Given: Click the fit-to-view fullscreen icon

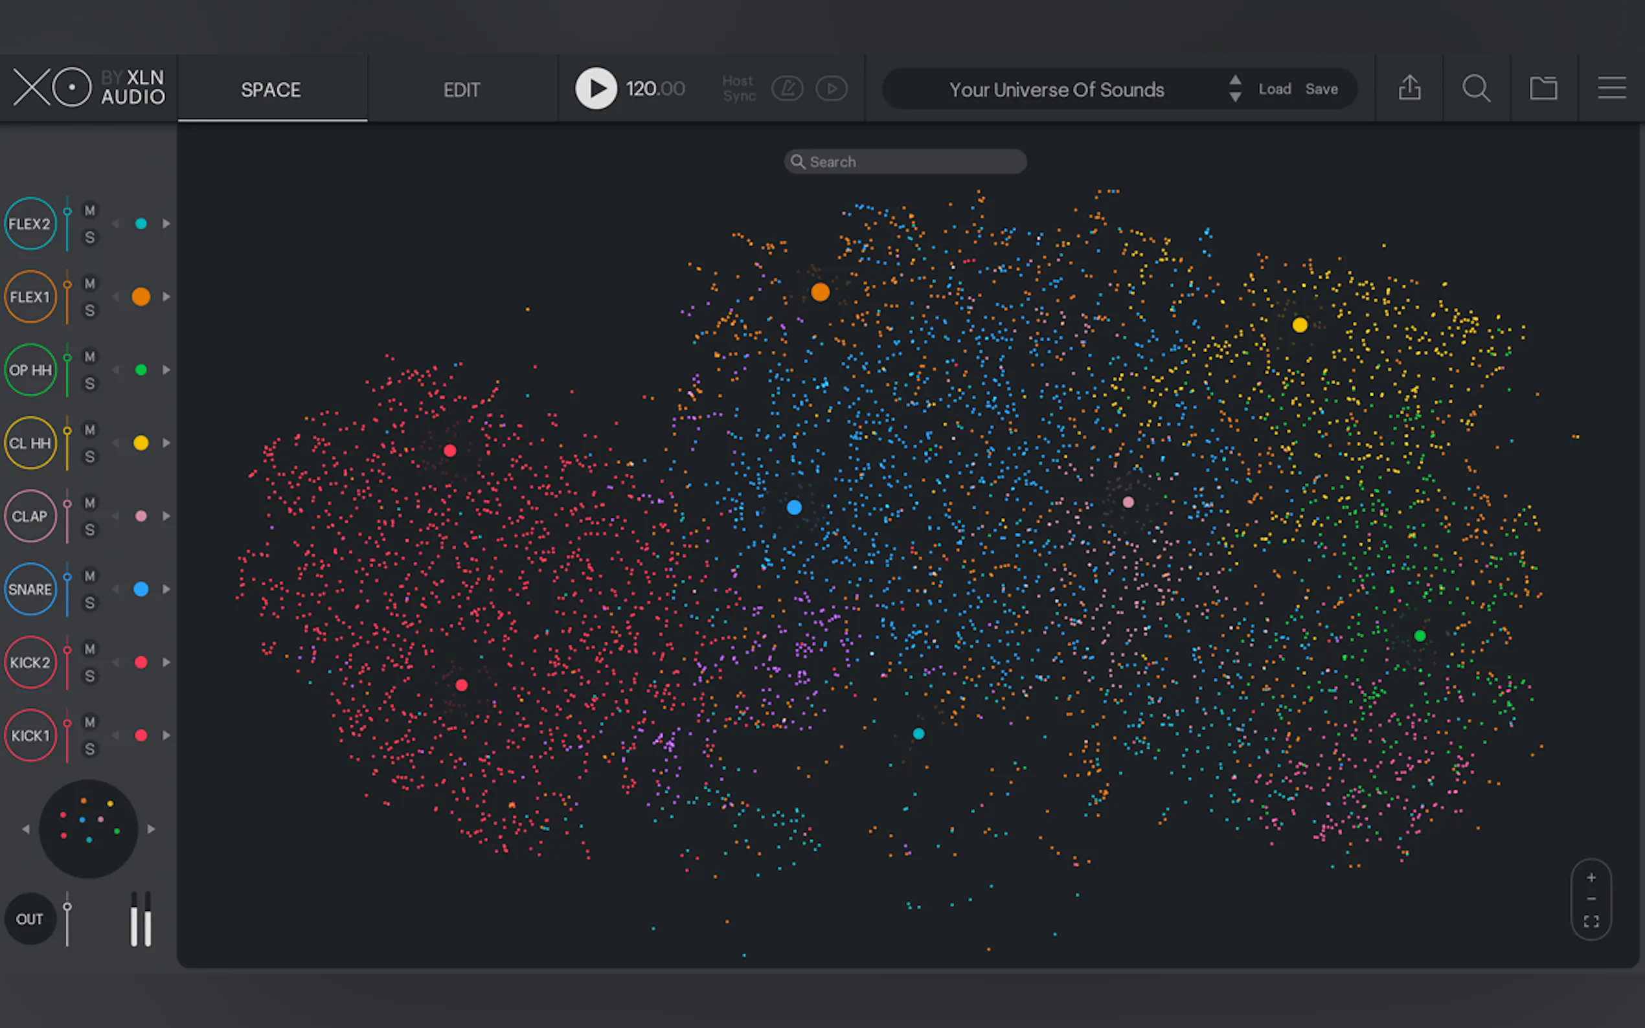Looking at the screenshot, I should click(x=1591, y=921).
